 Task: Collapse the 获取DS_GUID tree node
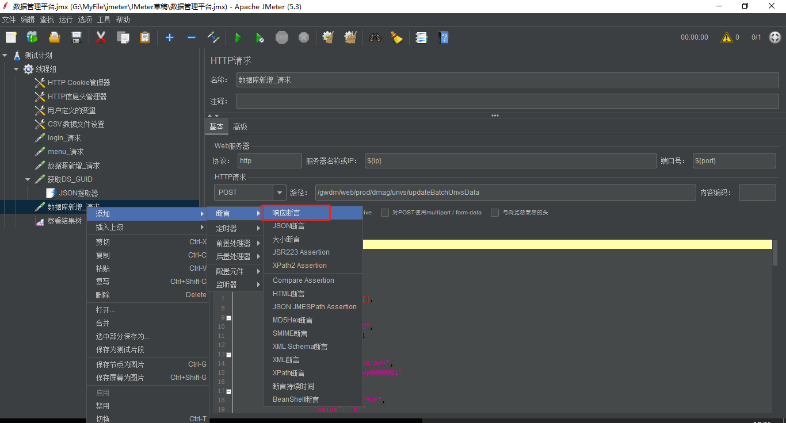(x=28, y=179)
